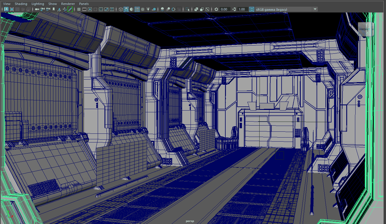Expand the sRGB gamma dropdown arrow

(x=315, y=9)
